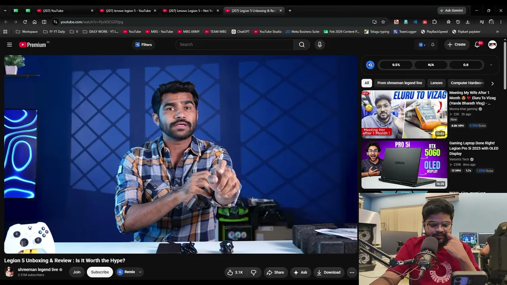Image resolution: width=507 pixels, height=285 pixels.
Task: Switch to the "lenovo legion 5 - YouTube" tab
Action: (x=128, y=11)
